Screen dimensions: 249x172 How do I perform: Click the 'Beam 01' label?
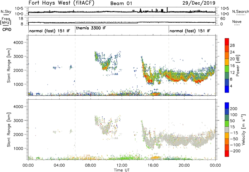121,3
